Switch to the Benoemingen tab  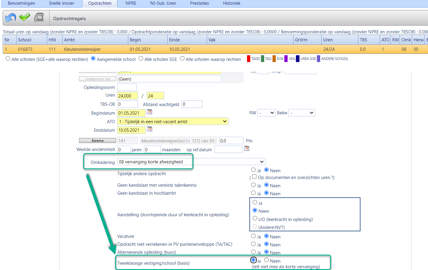[21, 3]
